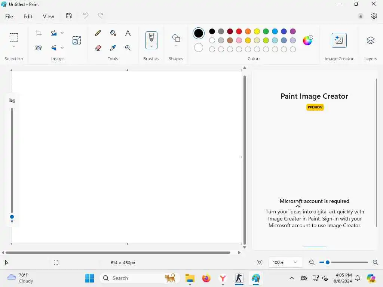Expand the Brushes type dropdown
The image size is (383, 287).
[x=151, y=46]
